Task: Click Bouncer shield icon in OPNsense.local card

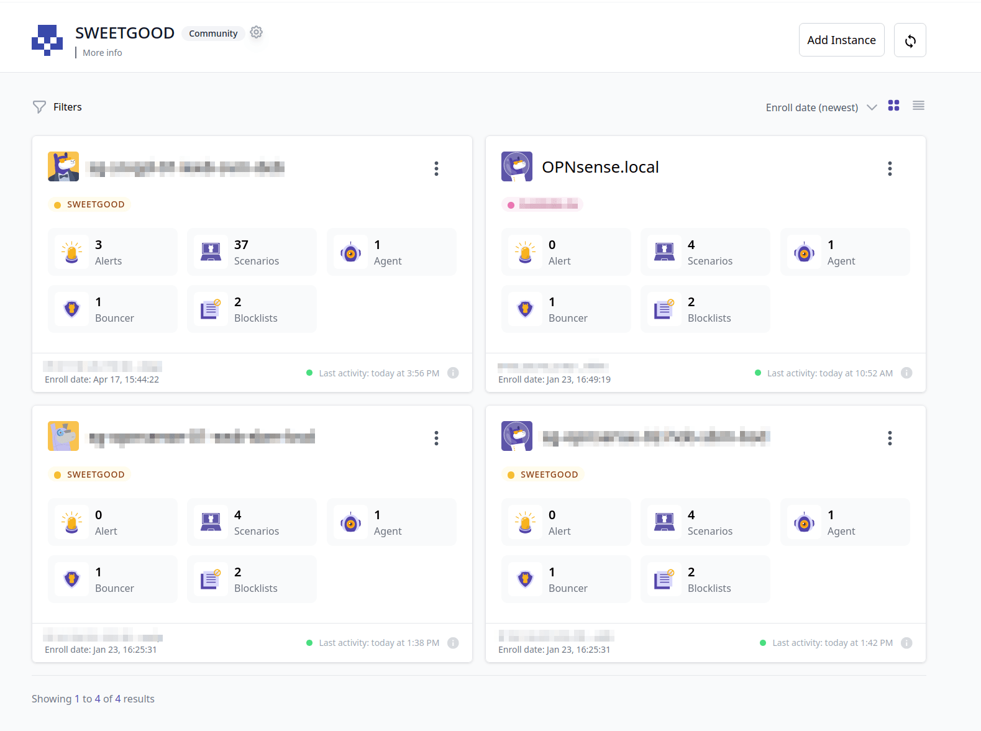Action: pyautogui.click(x=526, y=309)
